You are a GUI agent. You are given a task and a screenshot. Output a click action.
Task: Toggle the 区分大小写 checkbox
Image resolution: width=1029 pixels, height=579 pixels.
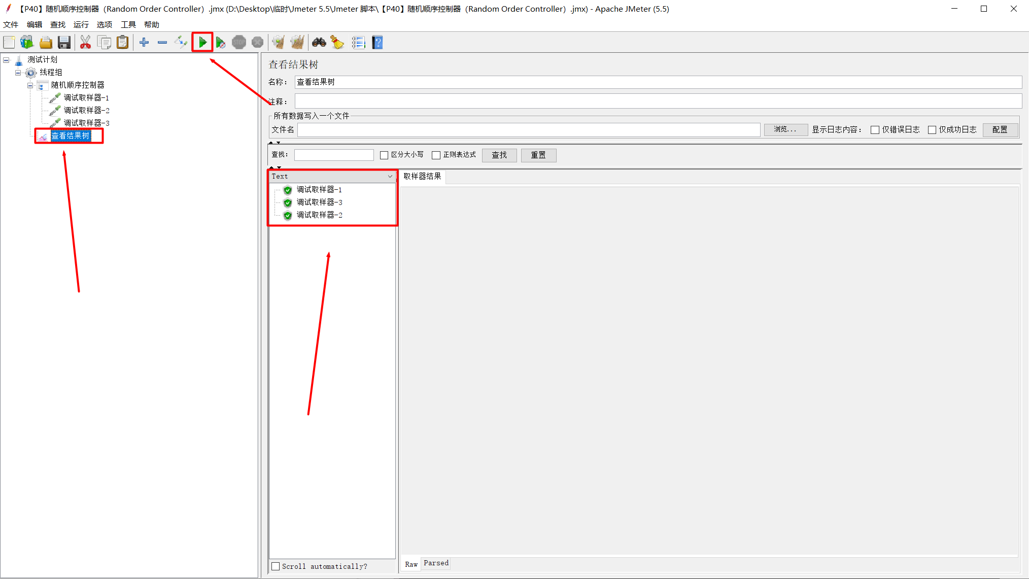(x=384, y=155)
